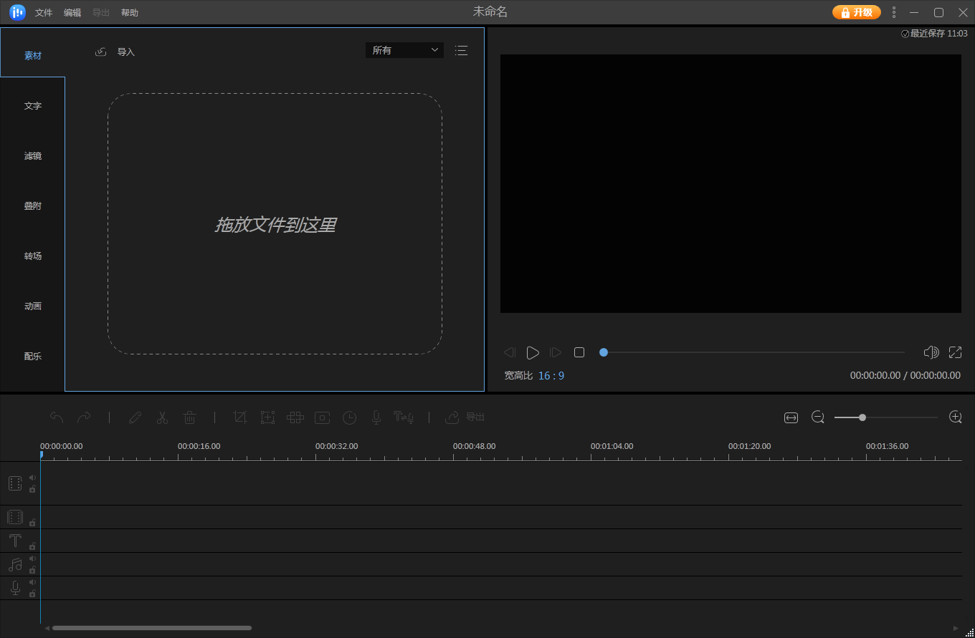Switch to the 配乐 tab

(x=33, y=357)
